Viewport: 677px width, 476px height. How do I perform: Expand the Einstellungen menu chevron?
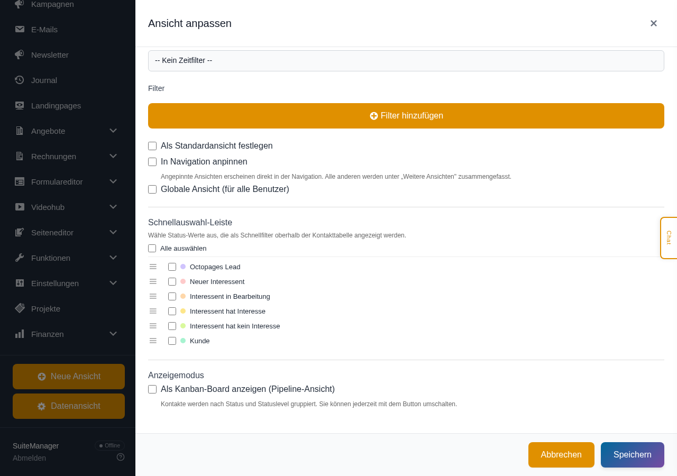pos(113,283)
